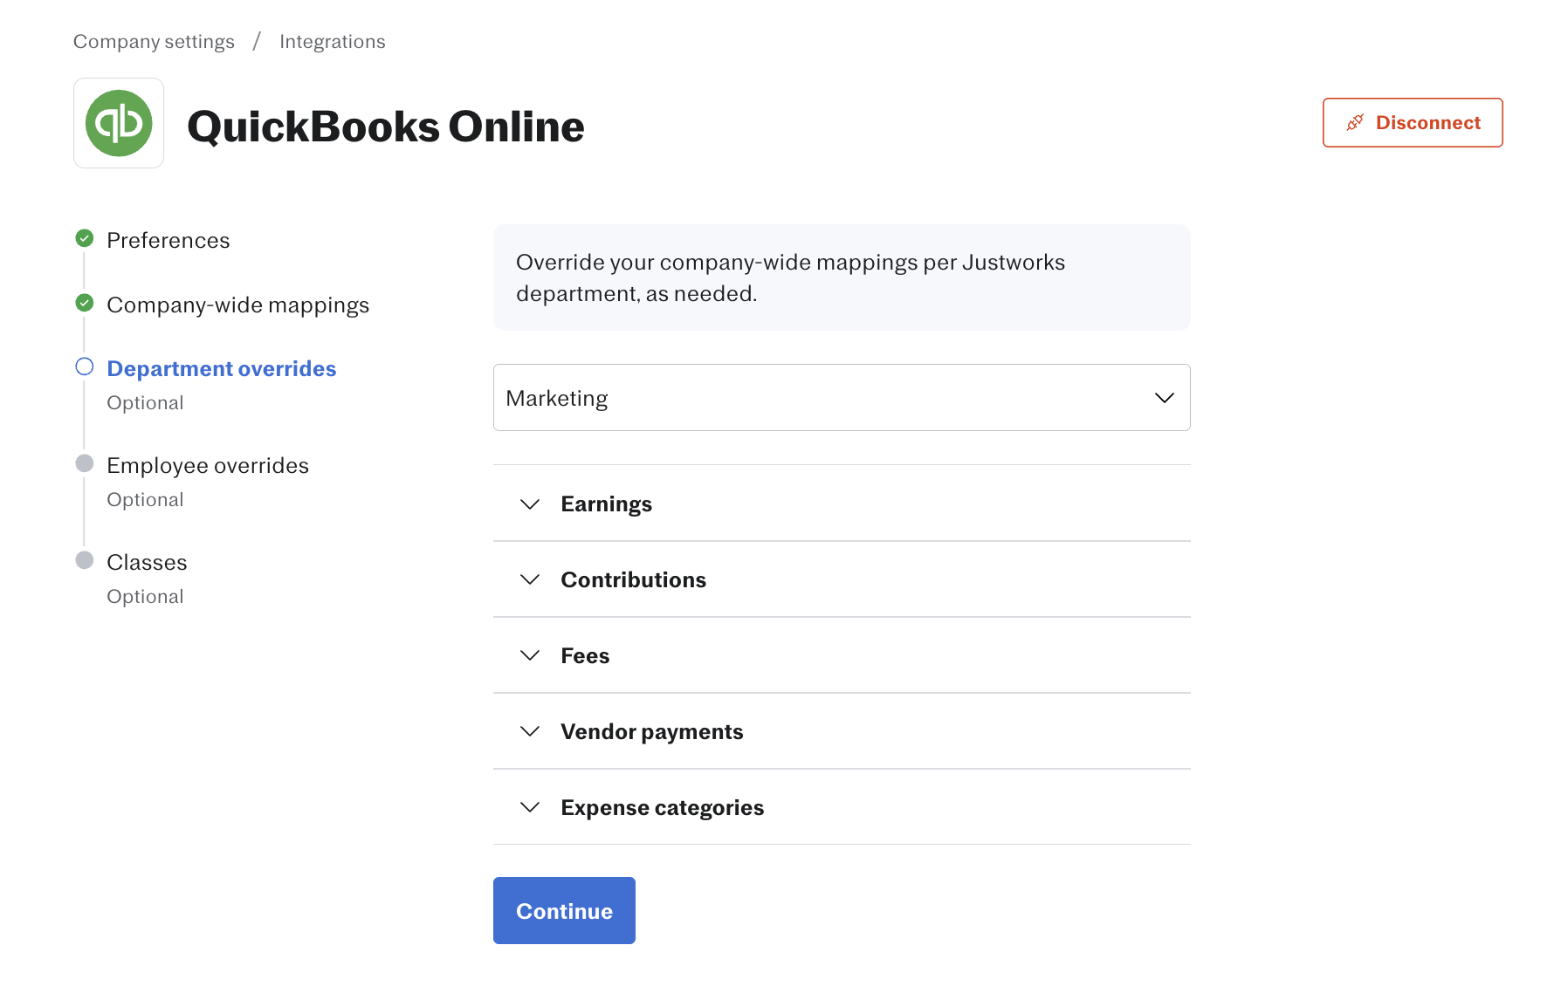Click the gray dot beside Employee overrides
1561x1000 pixels.
coord(85,463)
